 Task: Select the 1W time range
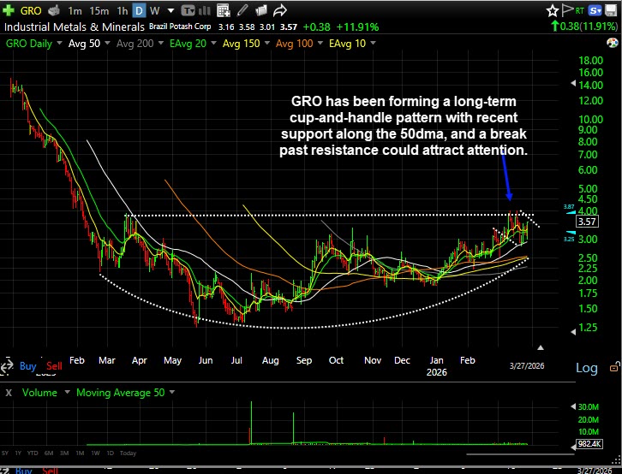click(x=95, y=453)
